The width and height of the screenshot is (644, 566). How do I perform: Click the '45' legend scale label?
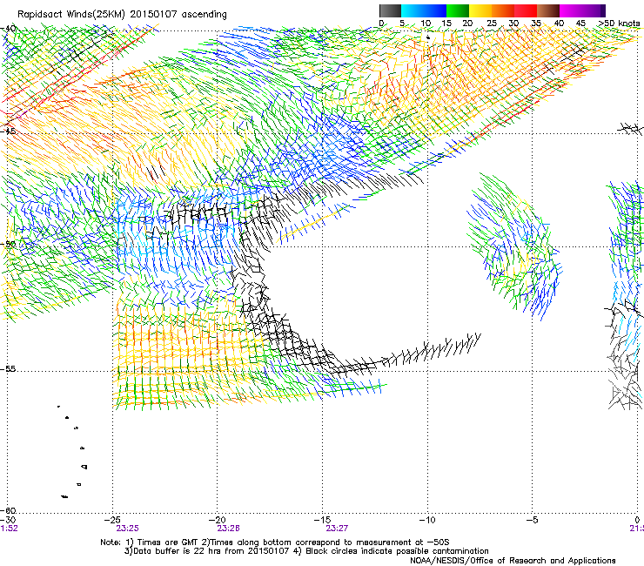[580, 24]
